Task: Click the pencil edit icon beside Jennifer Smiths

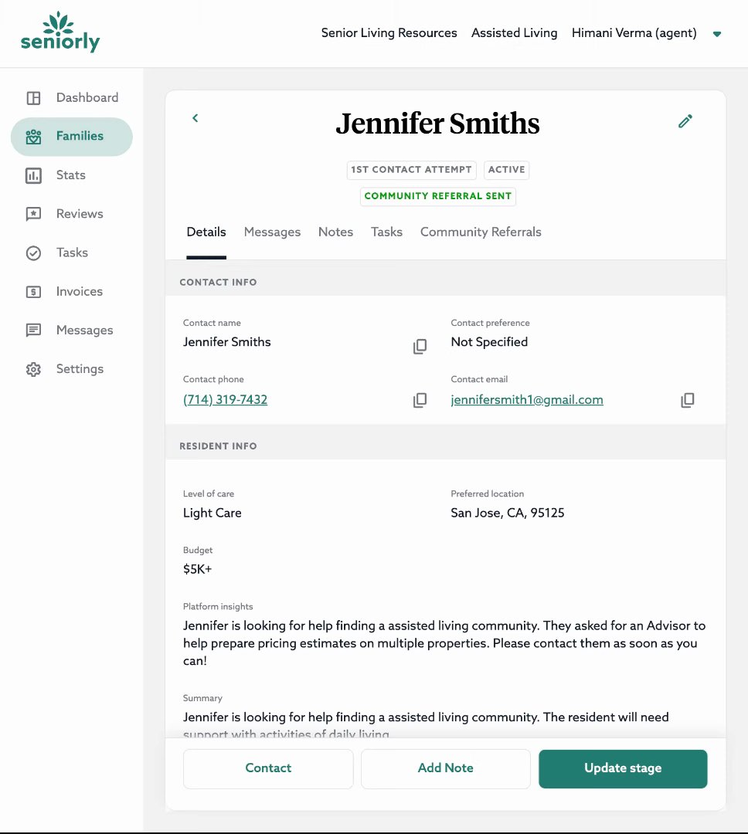Action: click(685, 121)
